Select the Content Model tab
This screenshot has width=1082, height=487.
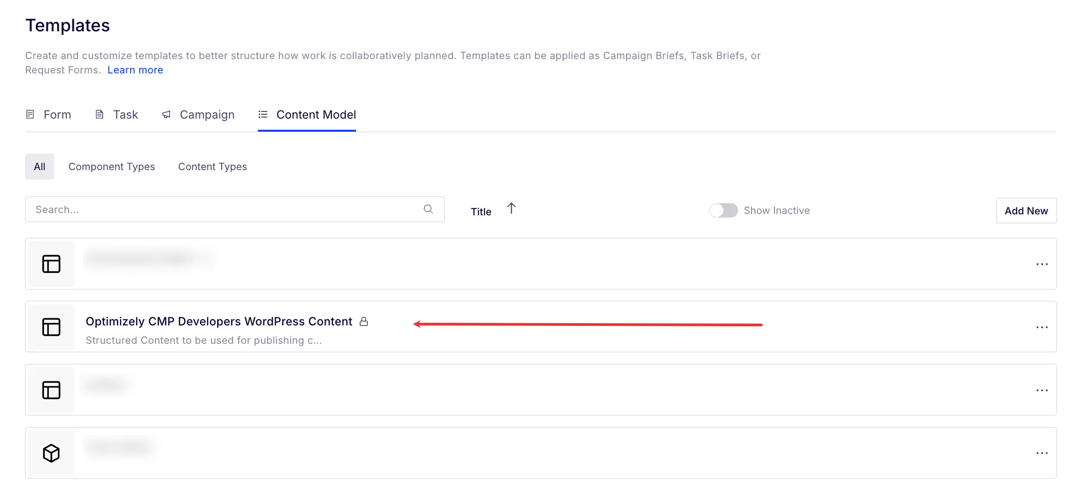307,115
